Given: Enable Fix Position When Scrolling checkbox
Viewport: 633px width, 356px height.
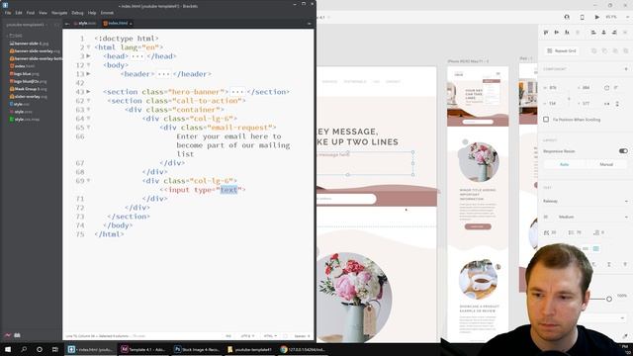Looking at the screenshot, I should click(546, 120).
